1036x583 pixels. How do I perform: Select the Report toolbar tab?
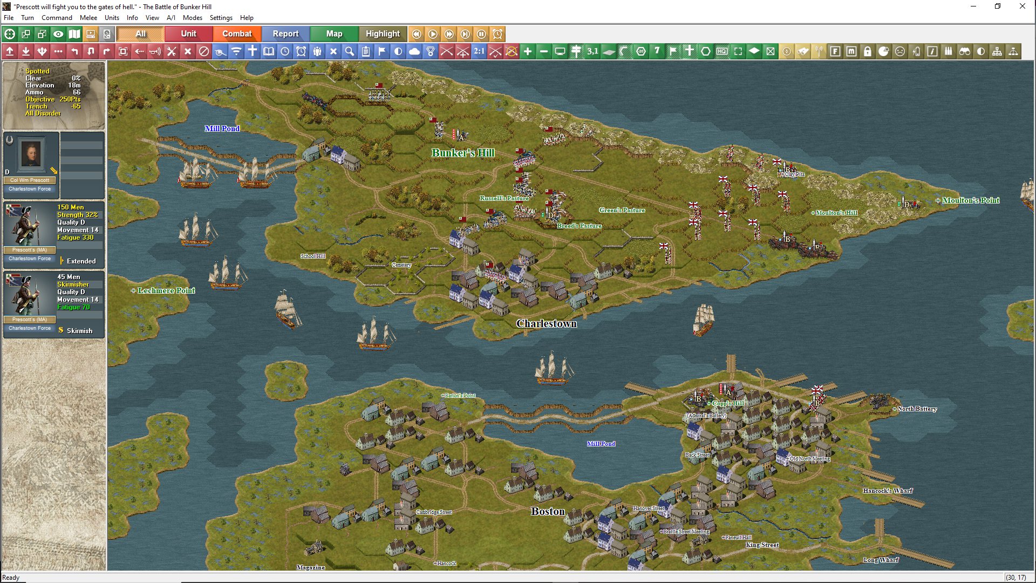[285, 34]
